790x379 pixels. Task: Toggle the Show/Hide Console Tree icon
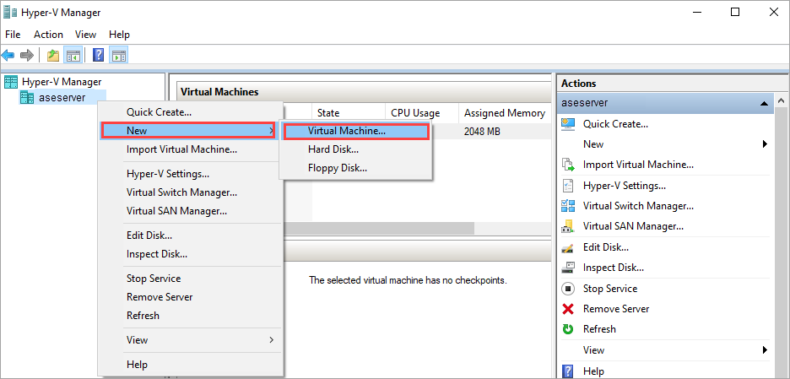click(x=73, y=55)
